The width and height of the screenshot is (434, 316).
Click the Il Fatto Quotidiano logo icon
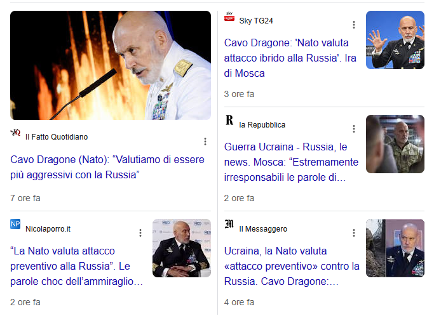[x=15, y=133]
